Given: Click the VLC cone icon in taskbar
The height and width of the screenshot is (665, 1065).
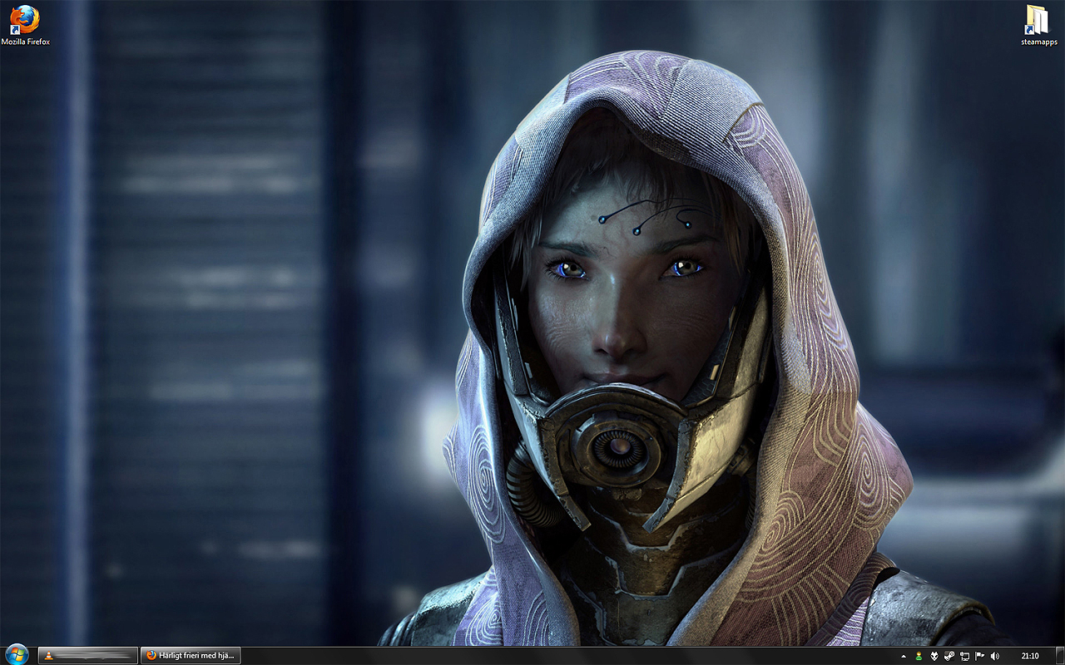Looking at the screenshot, I should [49, 656].
